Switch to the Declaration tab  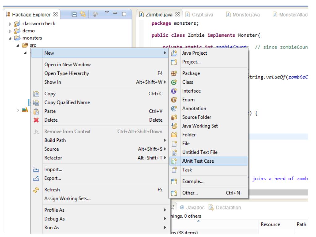pyautogui.click(x=225, y=208)
